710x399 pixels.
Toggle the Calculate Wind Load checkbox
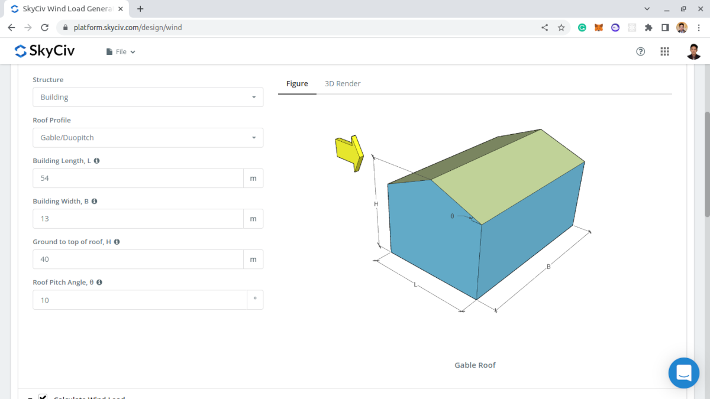point(43,397)
